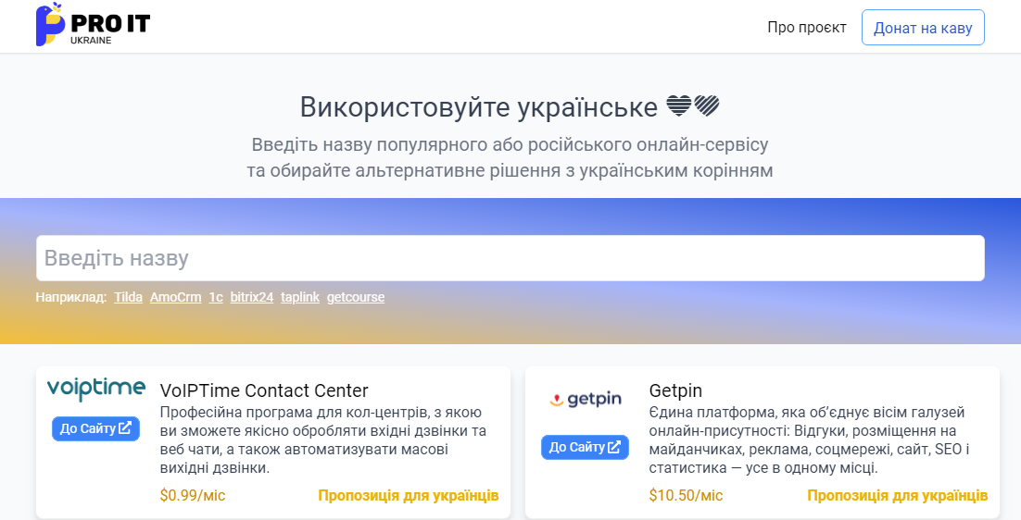Focus the Введіть назву search field
Viewport: 1021px width, 520px height.
pyautogui.click(x=510, y=258)
